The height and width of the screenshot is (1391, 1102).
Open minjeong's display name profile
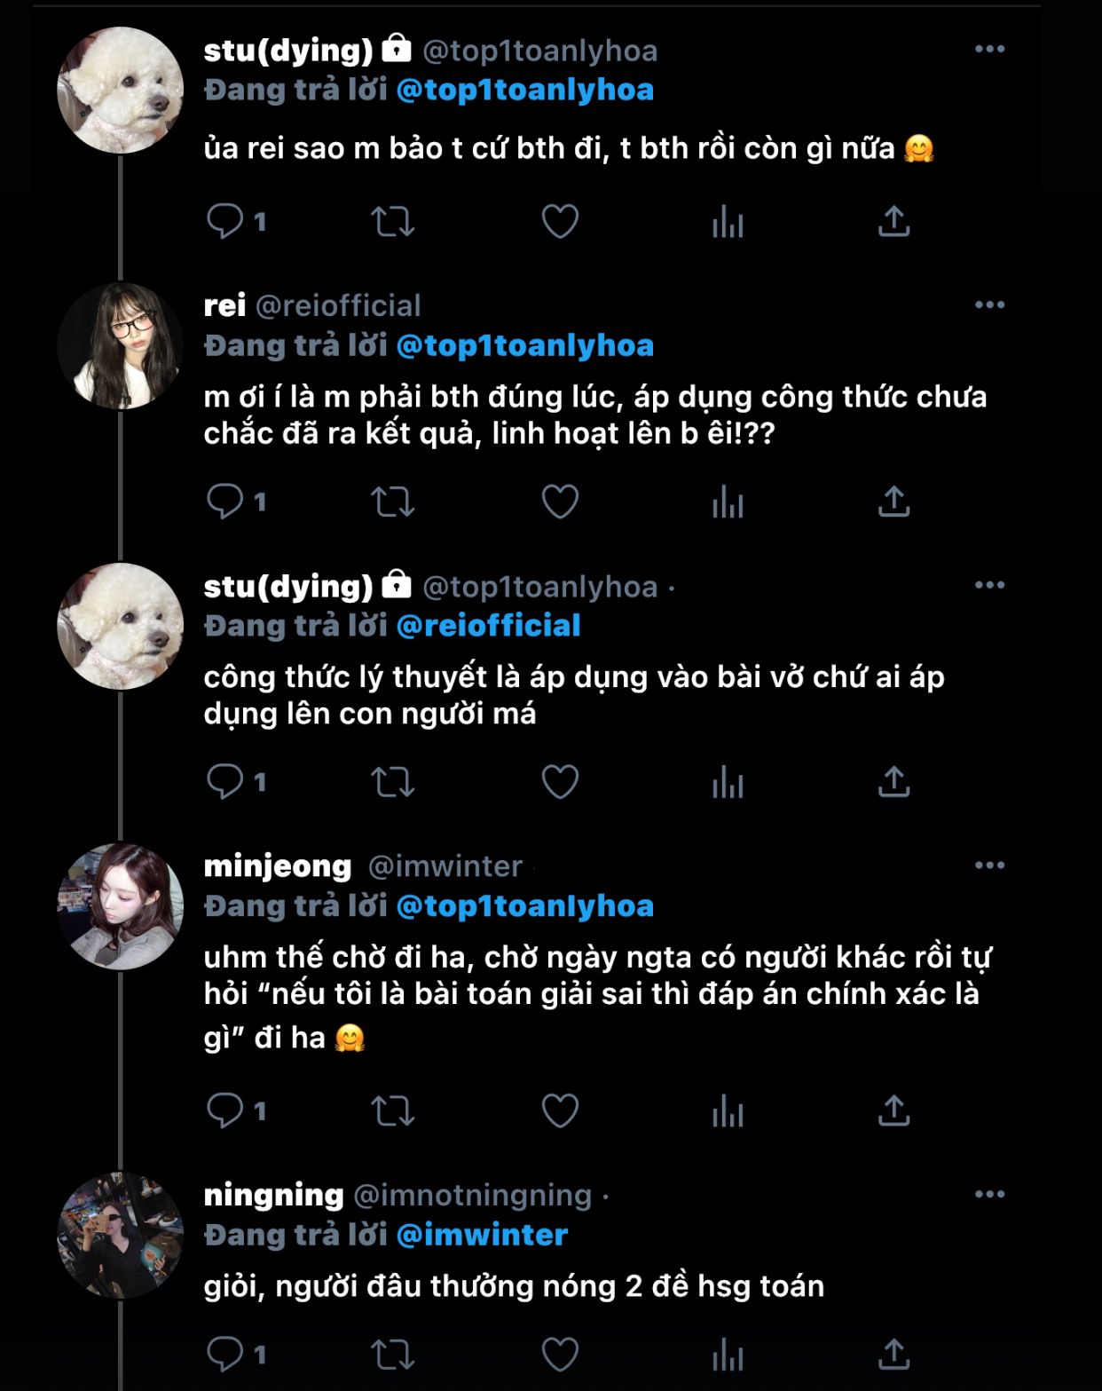(x=278, y=865)
